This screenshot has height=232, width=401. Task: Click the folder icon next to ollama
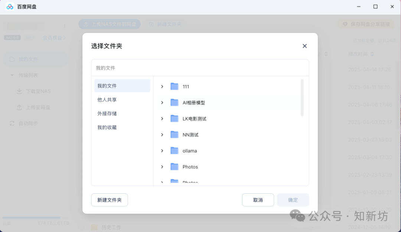pos(175,151)
